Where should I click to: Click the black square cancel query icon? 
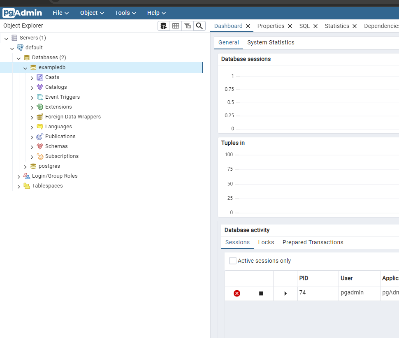tap(261, 293)
